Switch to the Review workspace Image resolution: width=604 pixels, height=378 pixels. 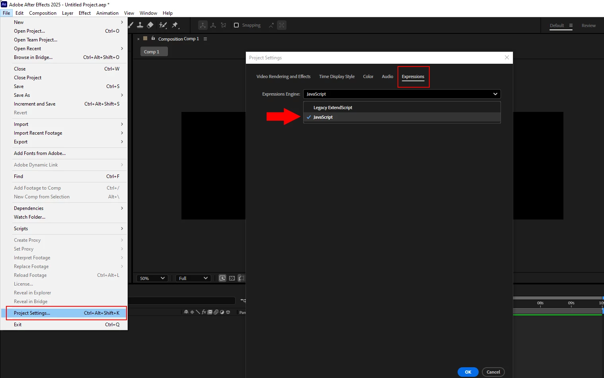click(x=588, y=25)
